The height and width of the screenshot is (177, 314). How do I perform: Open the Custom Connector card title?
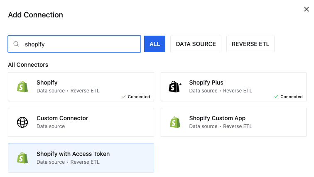pyautogui.click(x=62, y=118)
